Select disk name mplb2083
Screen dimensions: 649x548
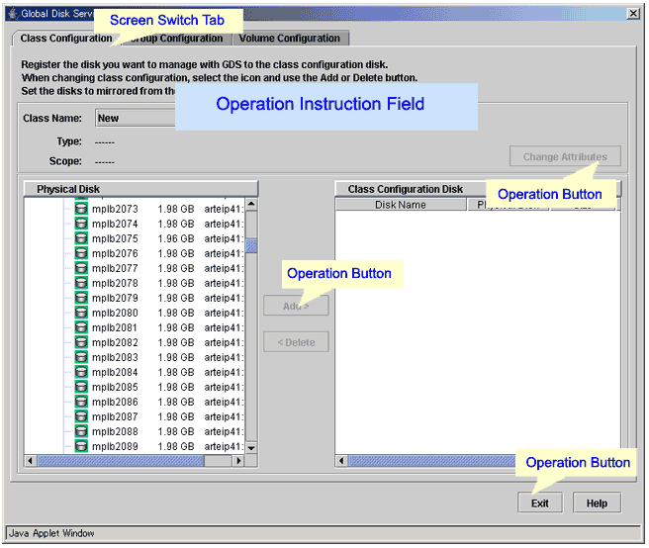(115, 357)
